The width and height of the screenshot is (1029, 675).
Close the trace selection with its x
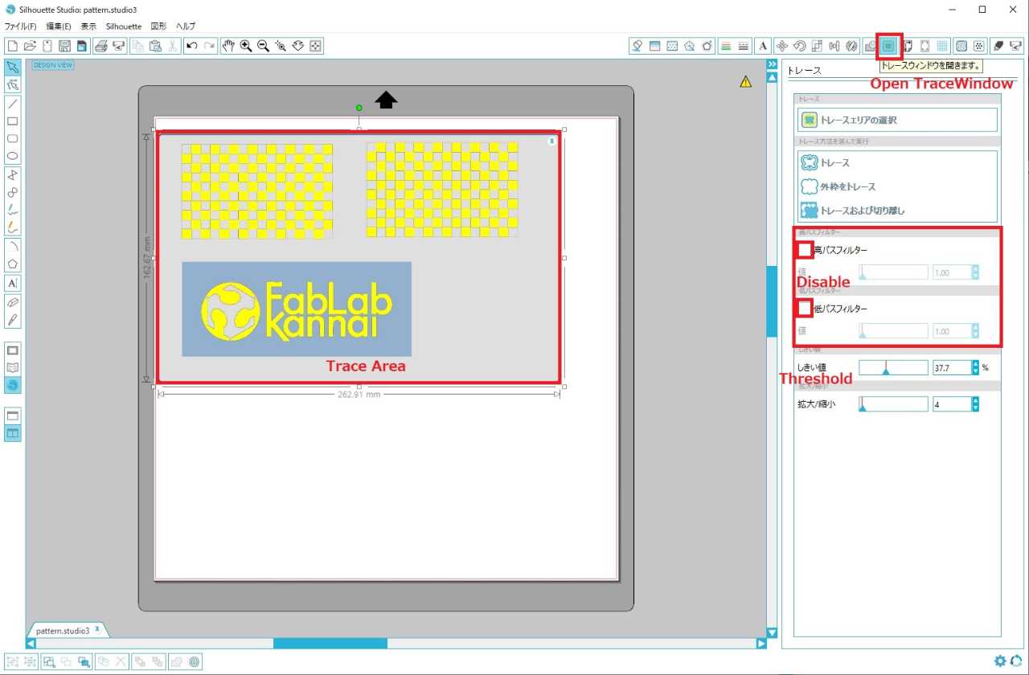click(551, 141)
